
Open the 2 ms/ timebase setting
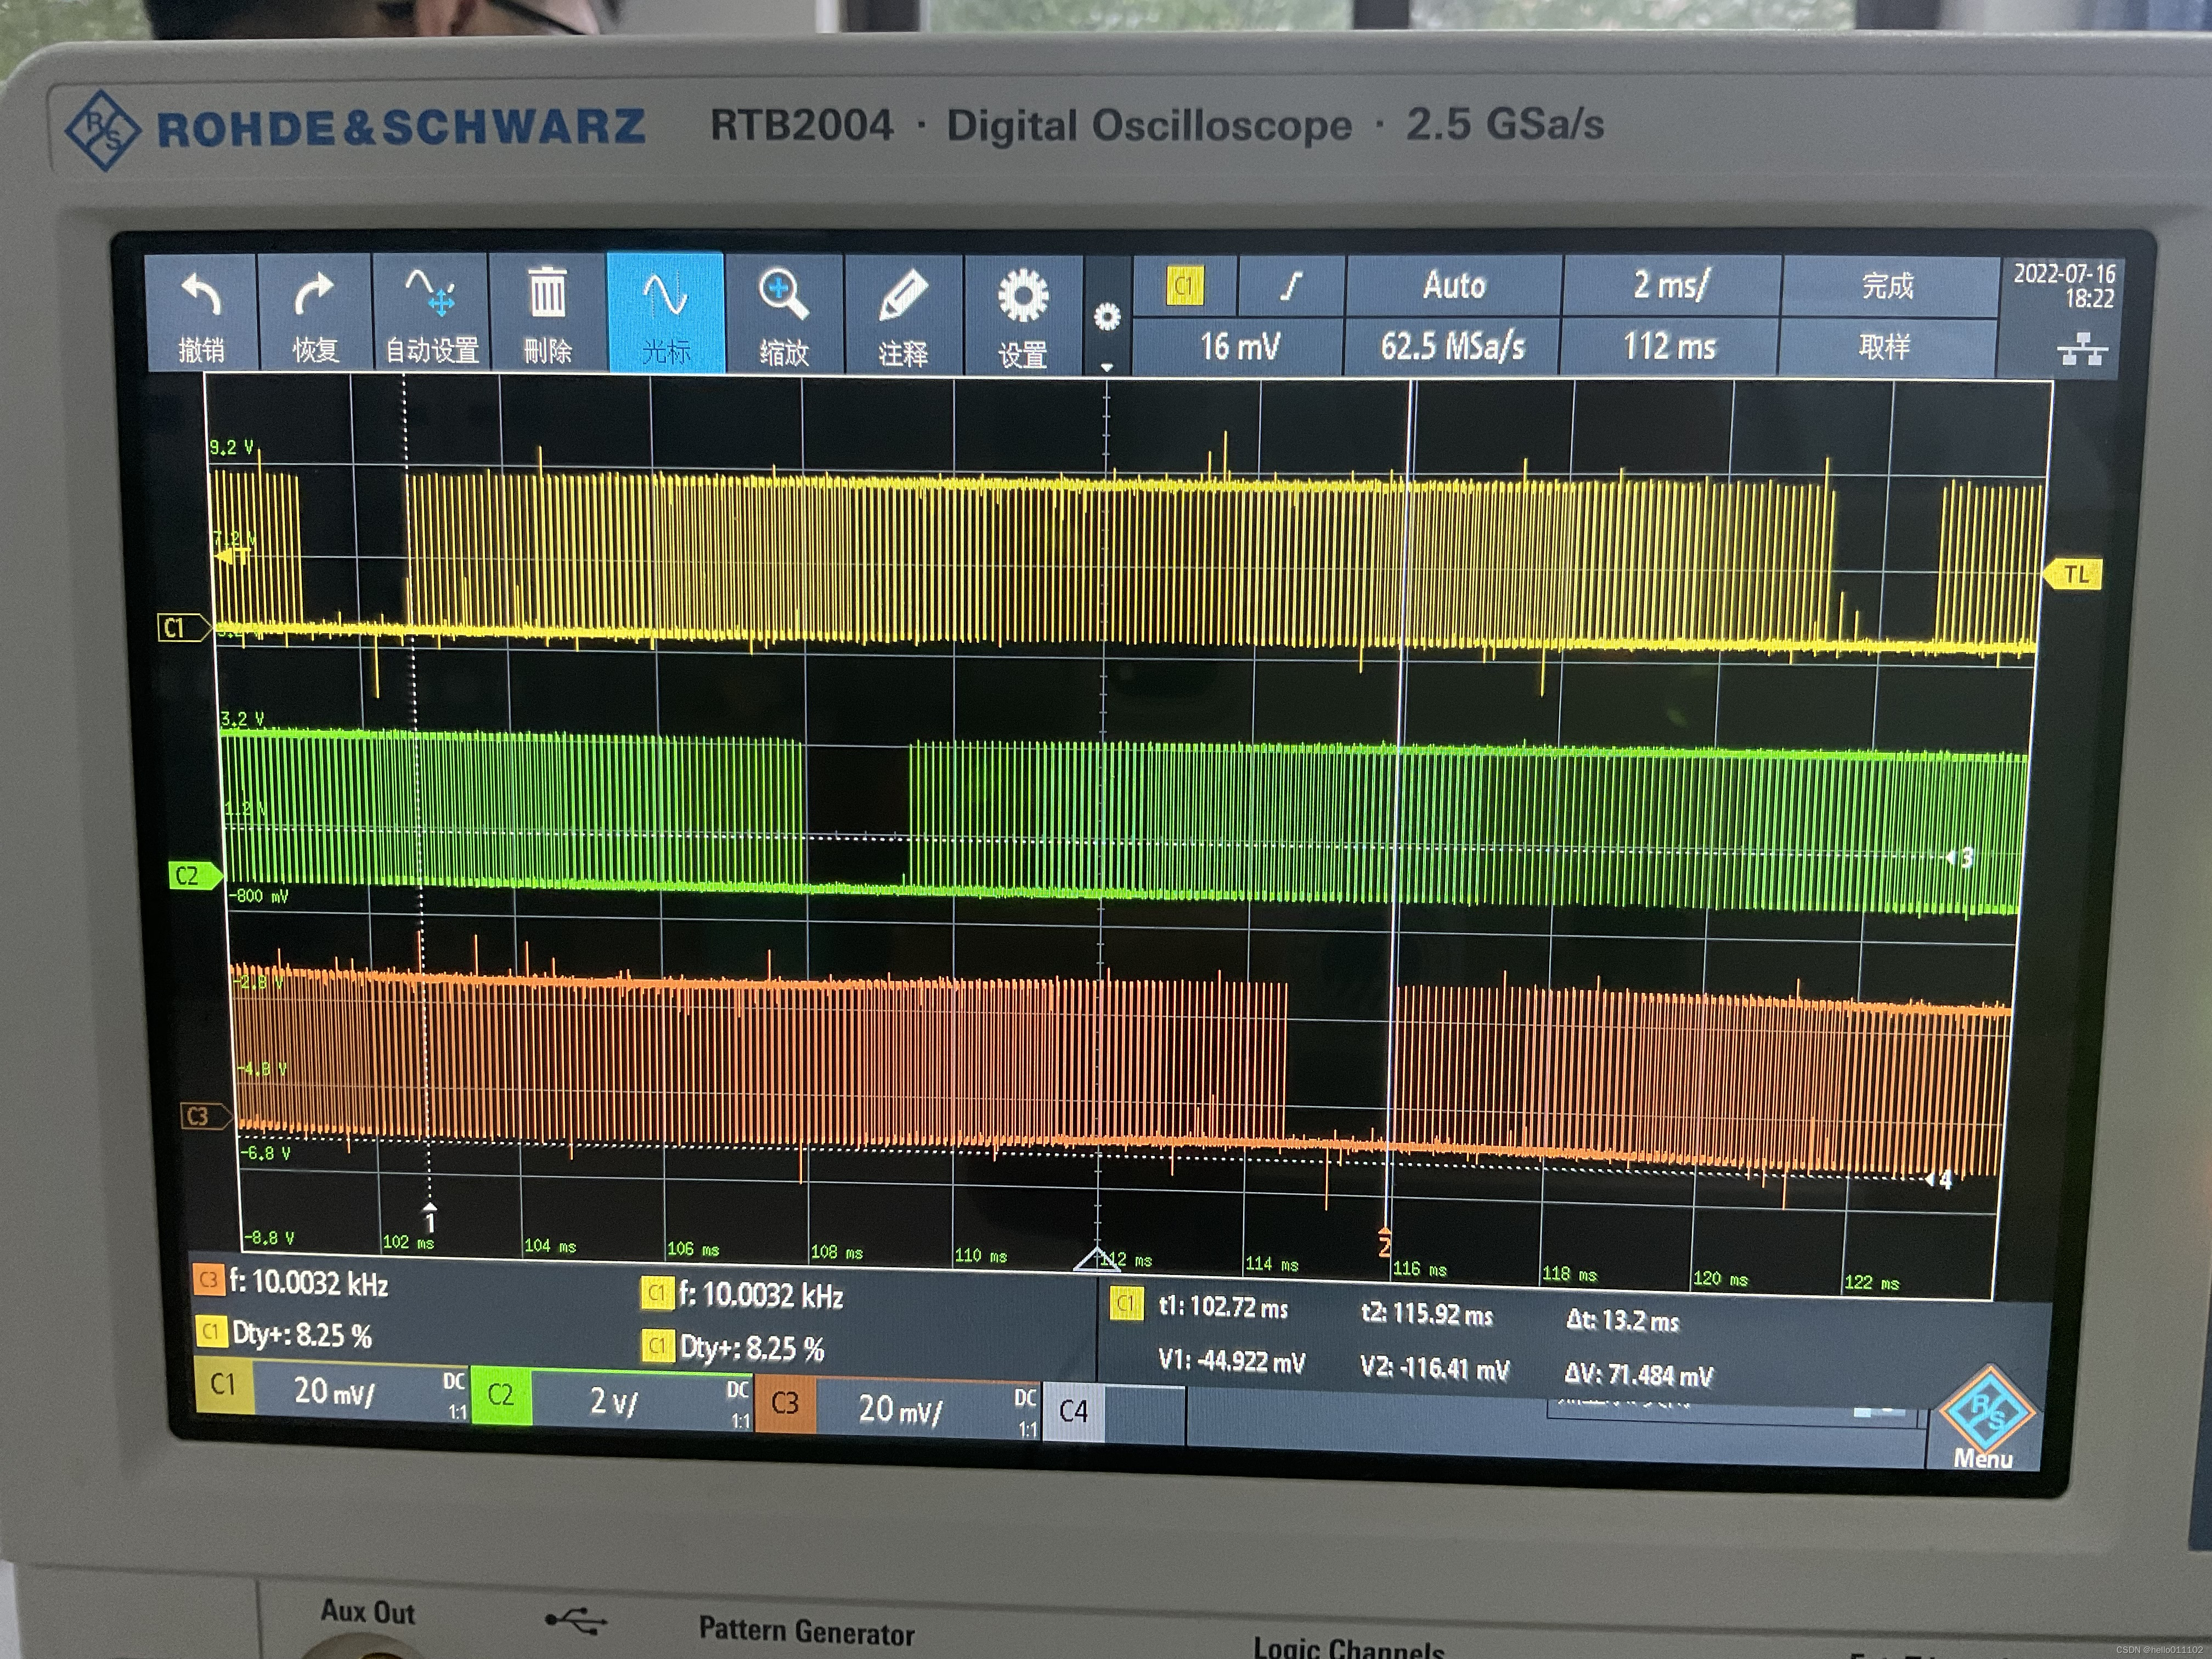coord(1671,285)
